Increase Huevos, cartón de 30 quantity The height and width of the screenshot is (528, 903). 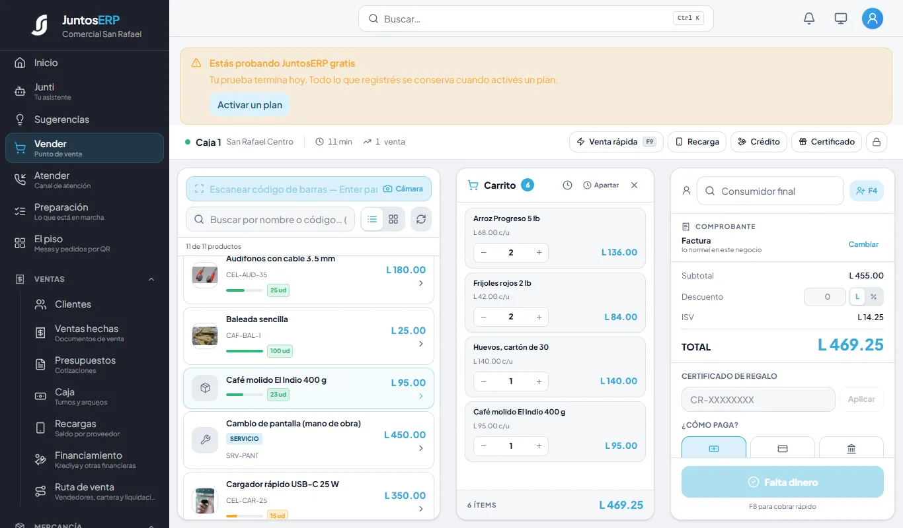[x=539, y=381]
